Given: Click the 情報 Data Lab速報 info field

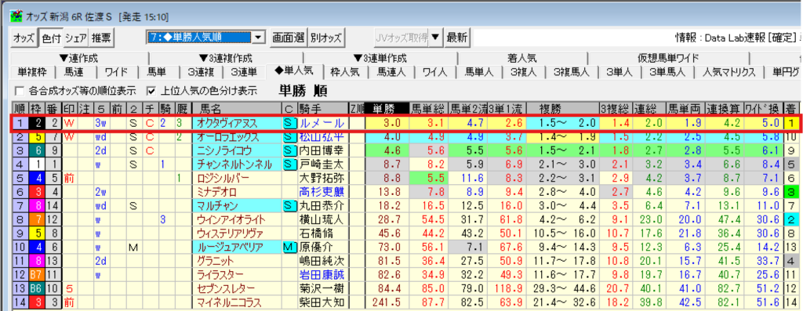Looking at the screenshot, I should (x=637, y=38).
